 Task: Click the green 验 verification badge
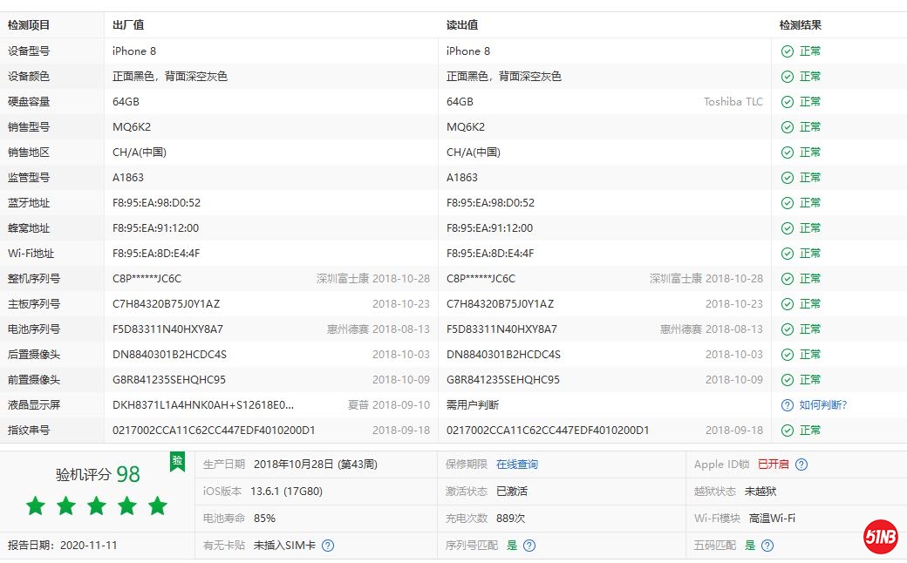[x=177, y=461]
